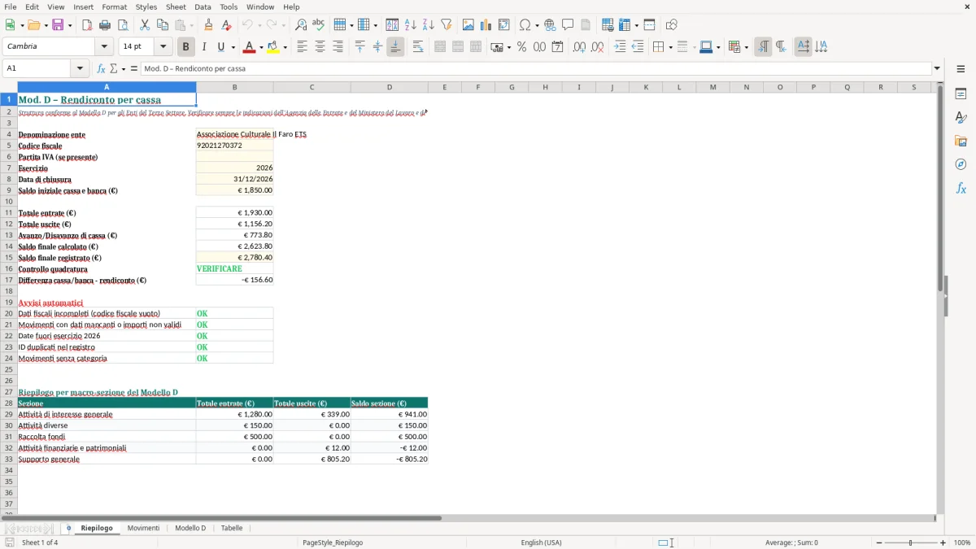Toggle Left-to-Right text direction

[x=763, y=47]
